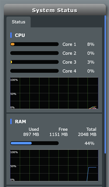
Task: Click the CPU section heading
Action: pyautogui.click(x=20, y=35)
